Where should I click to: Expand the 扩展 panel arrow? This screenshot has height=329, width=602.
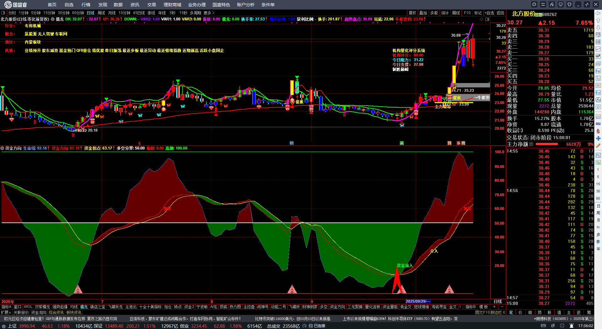6,312
